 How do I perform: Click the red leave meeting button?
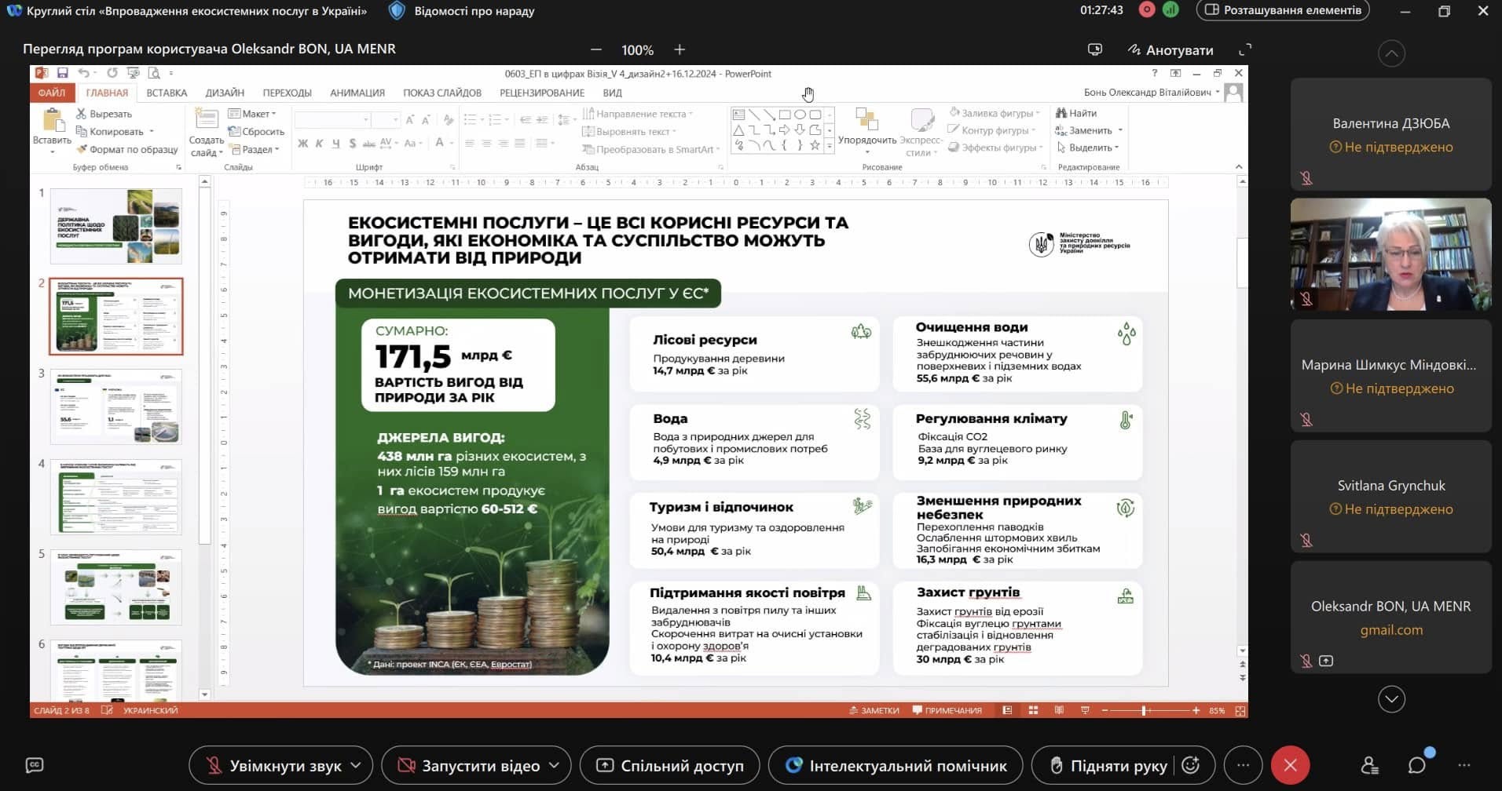[1290, 765]
